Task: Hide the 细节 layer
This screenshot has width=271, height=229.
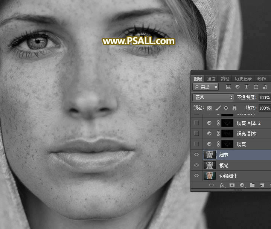Action: click(x=196, y=155)
